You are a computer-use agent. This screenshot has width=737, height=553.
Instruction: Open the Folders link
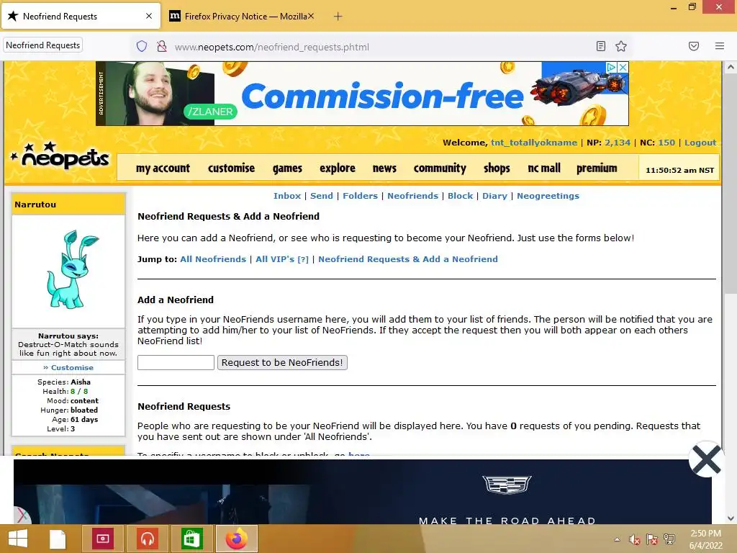360,196
